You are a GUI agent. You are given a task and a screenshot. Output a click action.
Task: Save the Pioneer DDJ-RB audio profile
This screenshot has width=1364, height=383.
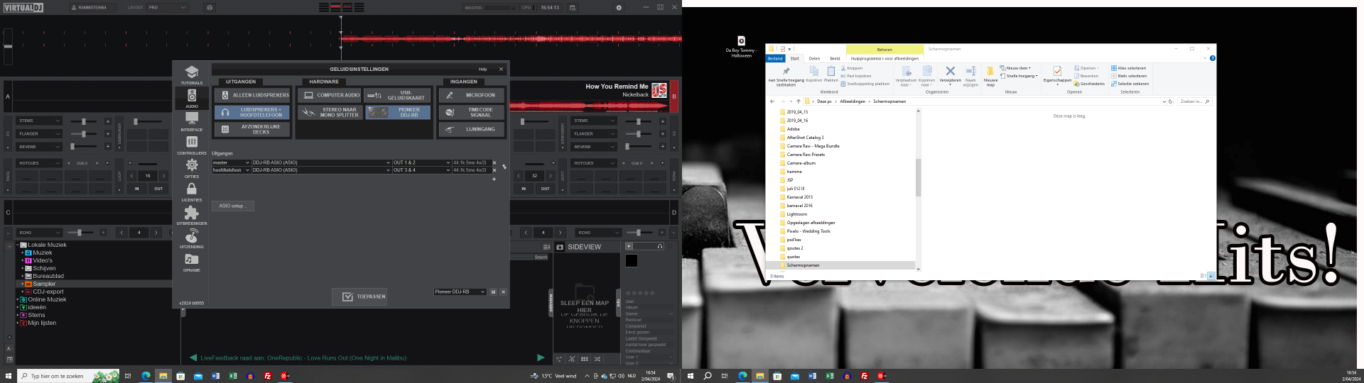pos(493,292)
